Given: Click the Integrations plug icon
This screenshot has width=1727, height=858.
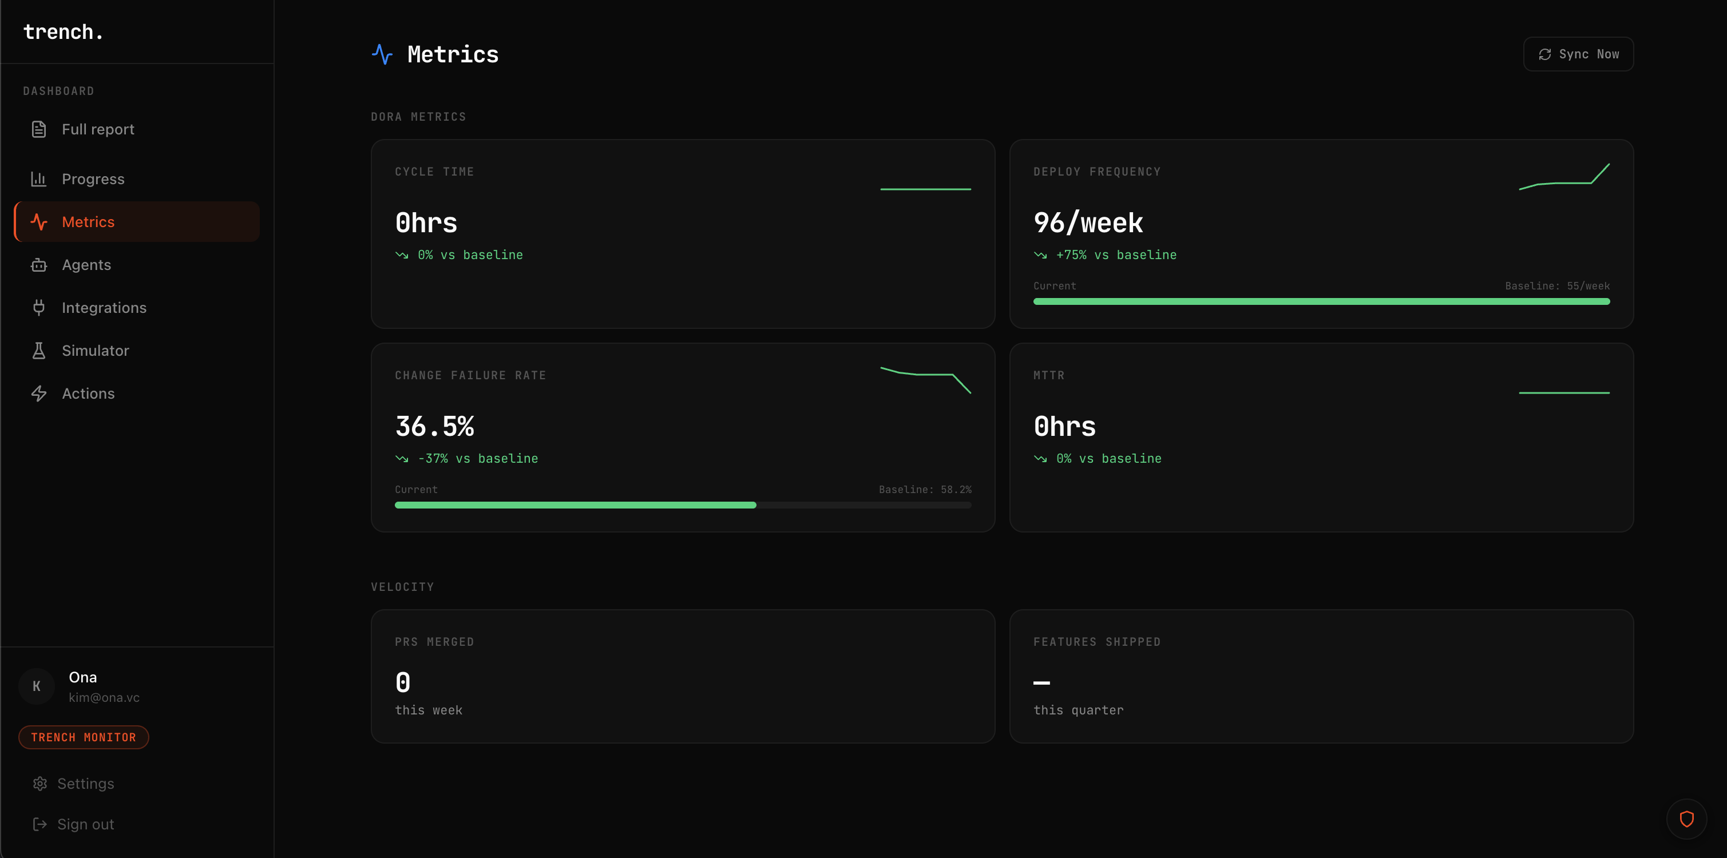Looking at the screenshot, I should (x=39, y=308).
